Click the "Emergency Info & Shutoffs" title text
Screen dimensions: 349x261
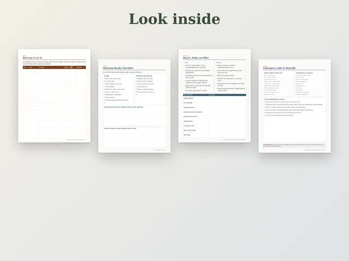[279, 68]
